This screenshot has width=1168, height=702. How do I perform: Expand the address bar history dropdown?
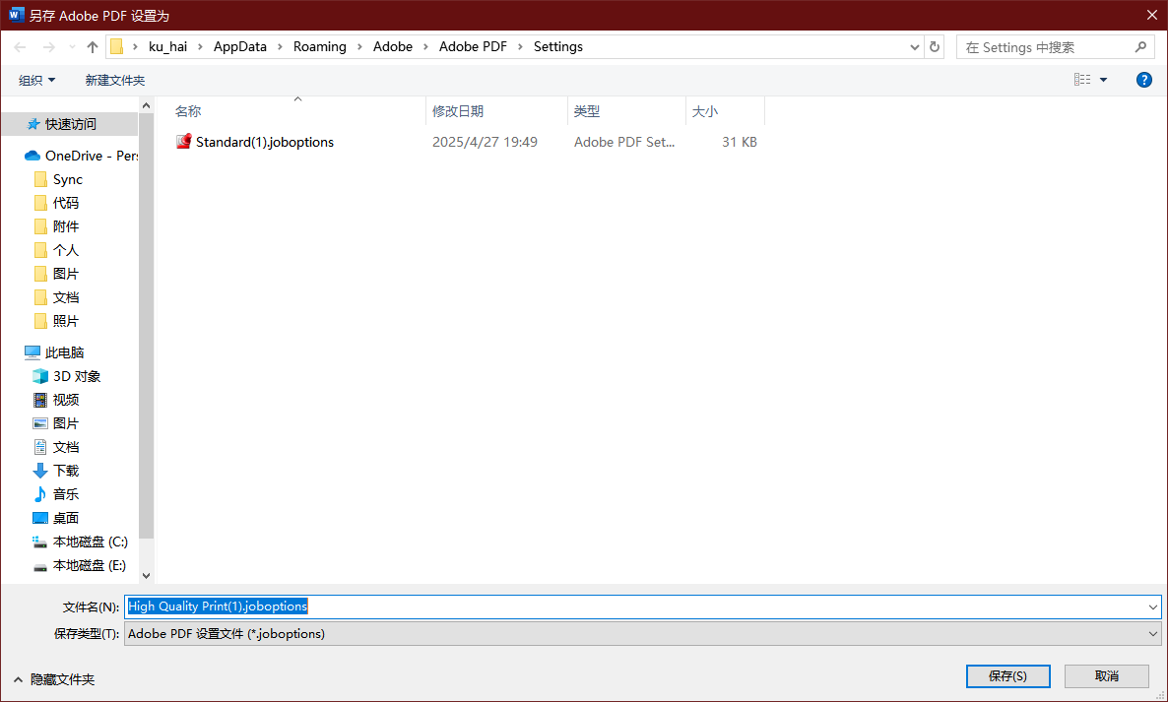click(915, 47)
